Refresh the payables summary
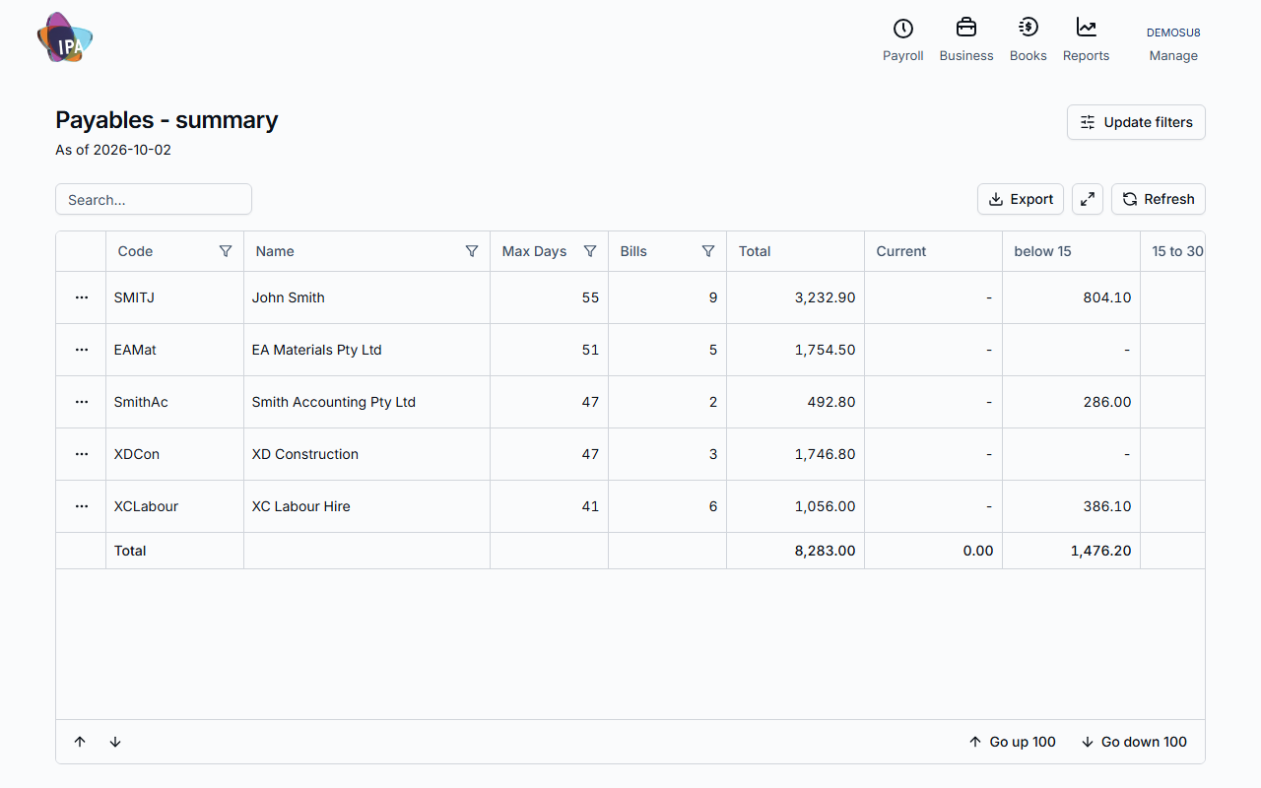Viewport: 1261px width, 788px height. click(x=1159, y=199)
